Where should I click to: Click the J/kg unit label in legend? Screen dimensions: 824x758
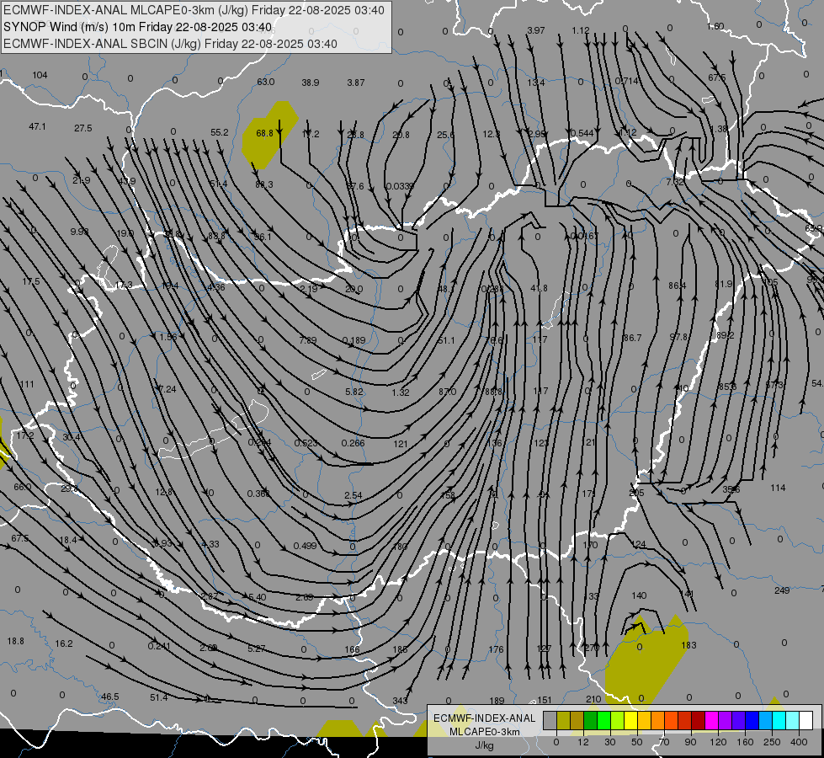point(484,745)
